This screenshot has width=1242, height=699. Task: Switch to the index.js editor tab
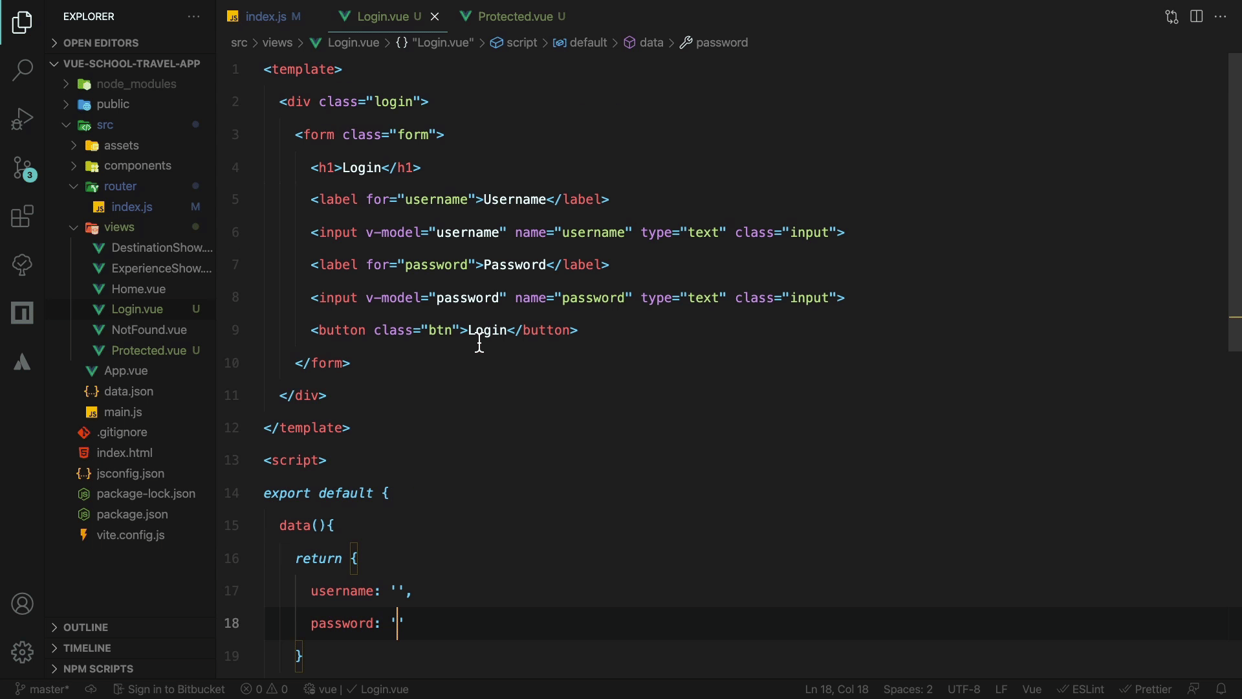[265, 17]
